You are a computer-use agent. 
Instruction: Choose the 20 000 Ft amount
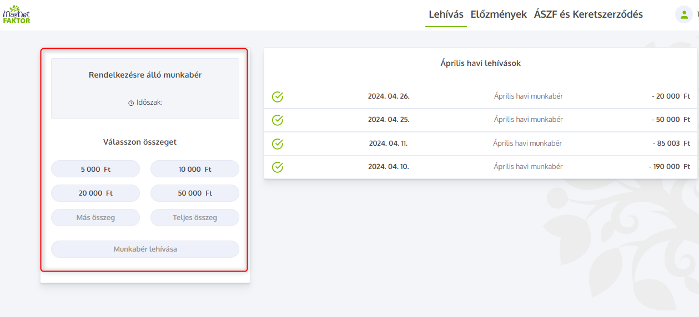click(95, 193)
